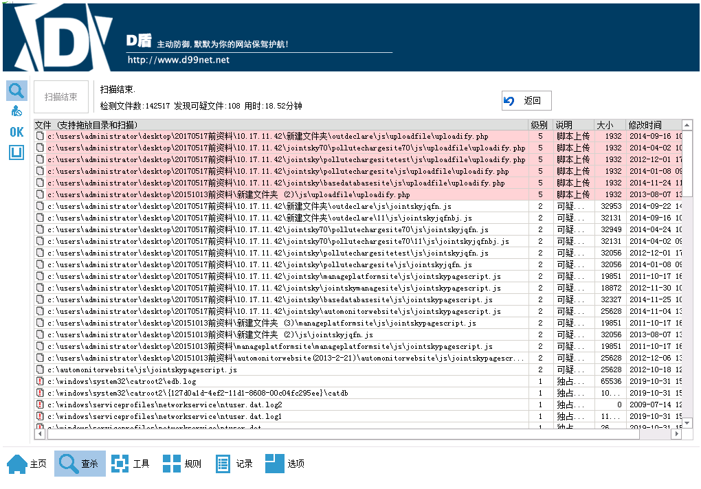Click file icon of pollutechargesite70 uploadify.php row

pyautogui.click(x=40, y=148)
